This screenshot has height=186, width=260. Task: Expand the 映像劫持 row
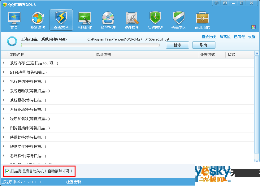coord(4,137)
